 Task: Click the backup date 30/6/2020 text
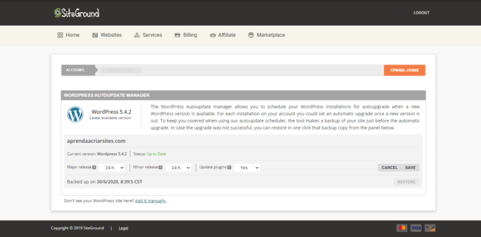pos(120,182)
